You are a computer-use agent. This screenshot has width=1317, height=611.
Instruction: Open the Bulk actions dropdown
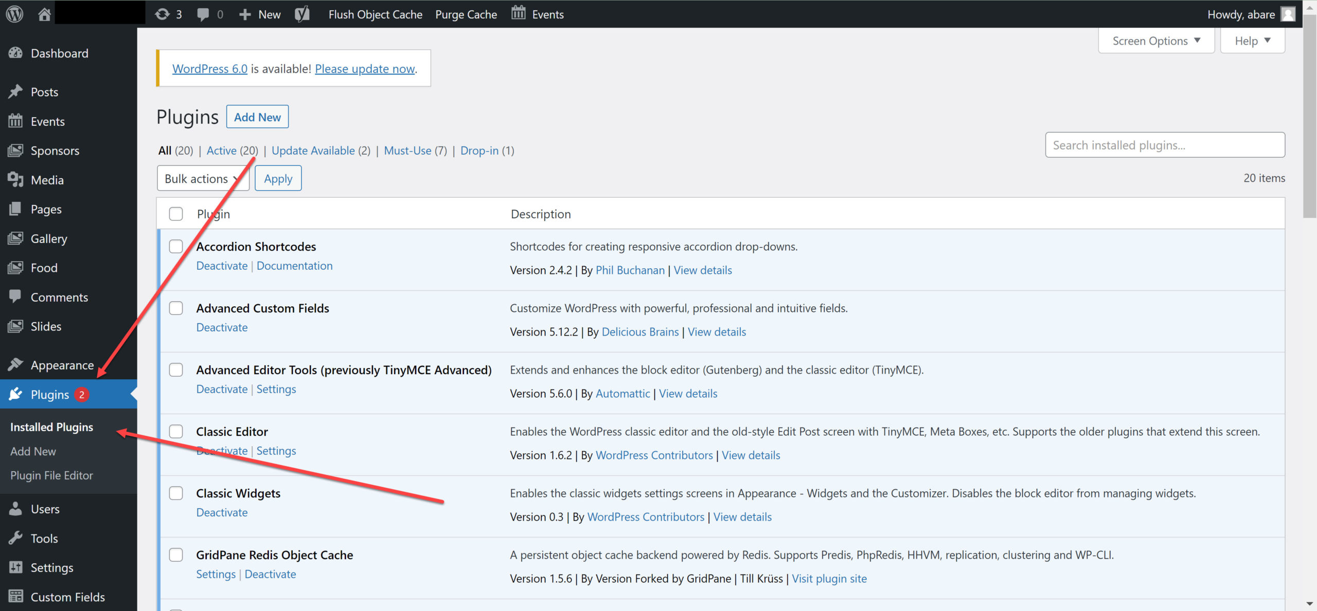(x=203, y=178)
